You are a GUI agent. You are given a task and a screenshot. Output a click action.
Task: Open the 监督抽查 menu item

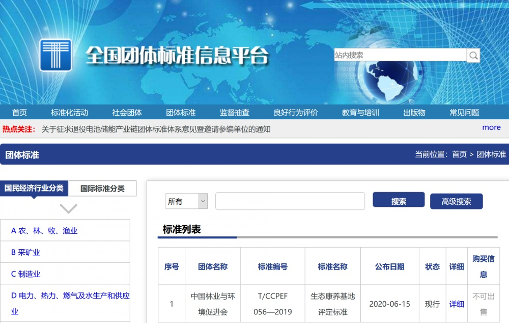click(x=235, y=113)
